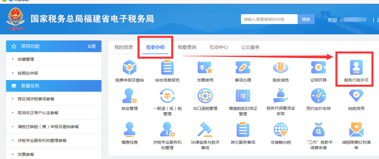Image resolution: width=379 pixels, height=159 pixels.
Task: Open the 互动中心 tab
Action: click(x=219, y=47)
